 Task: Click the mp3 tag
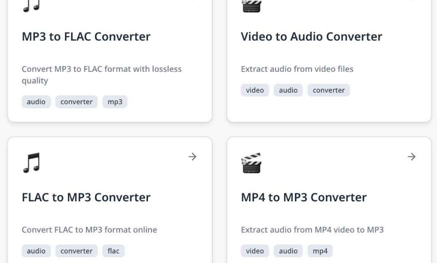click(115, 102)
